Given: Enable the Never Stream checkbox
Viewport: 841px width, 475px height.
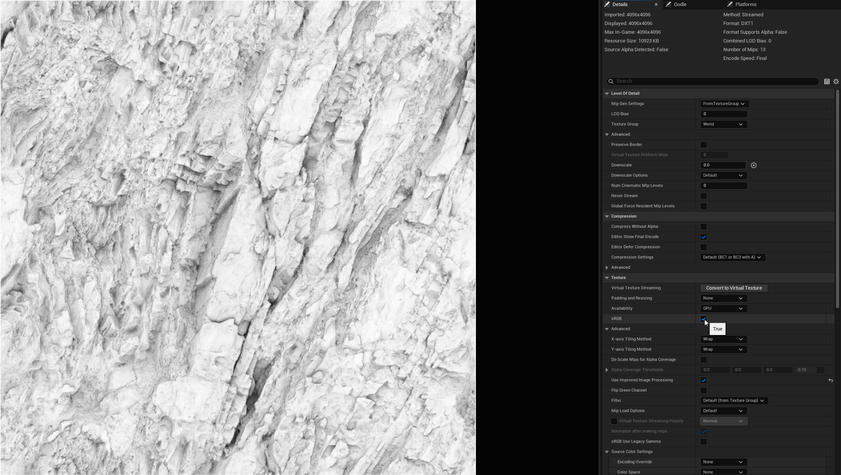Looking at the screenshot, I should coord(703,196).
